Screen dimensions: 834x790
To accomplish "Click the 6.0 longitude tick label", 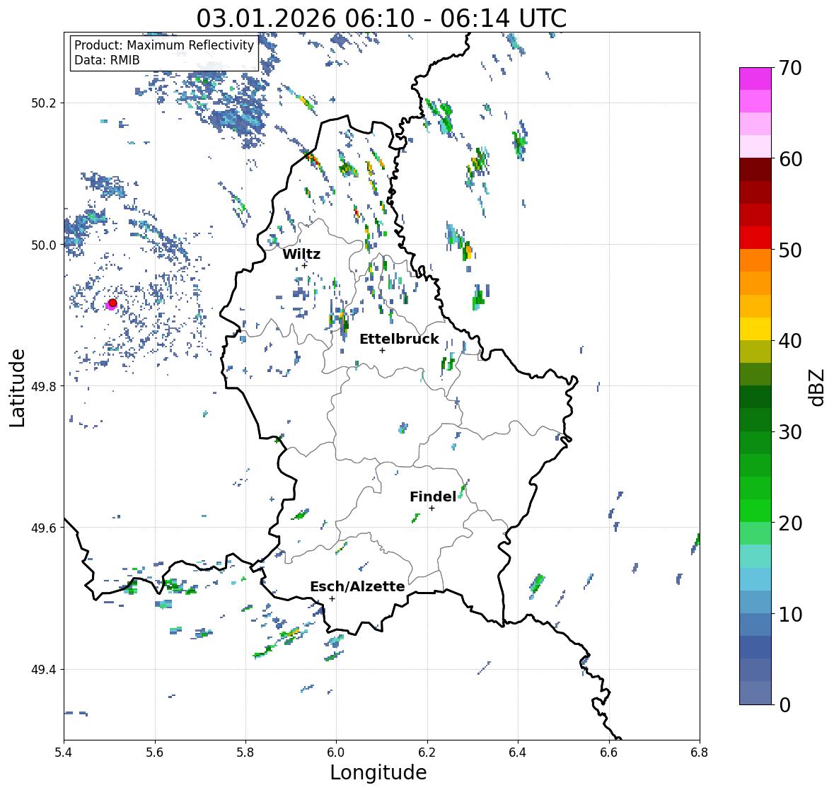I will pos(336,753).
